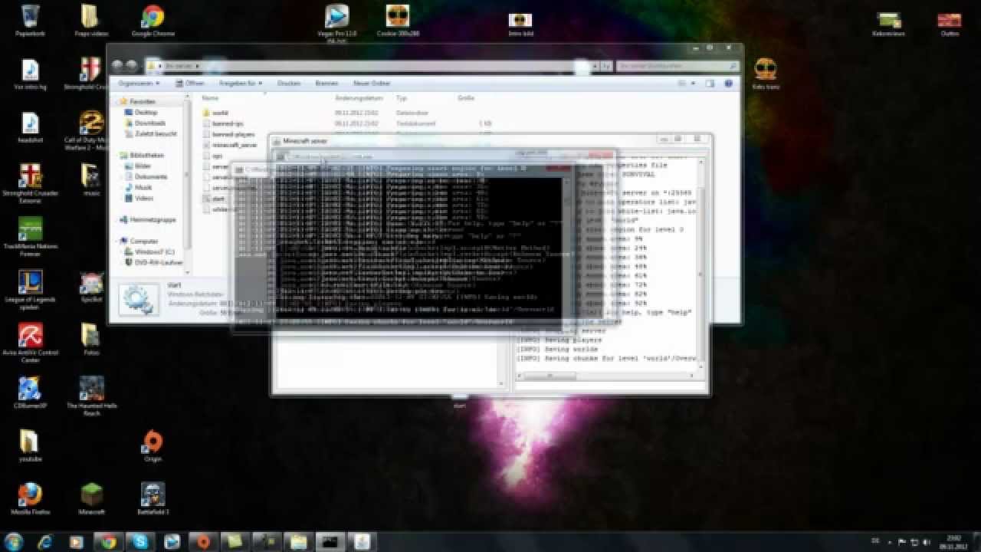The width and height of the screenshot is (981, 552).
Task: Open the Freigeben für dropdown in Explorer
Action: pyautogui.click(x=241, y=83)
